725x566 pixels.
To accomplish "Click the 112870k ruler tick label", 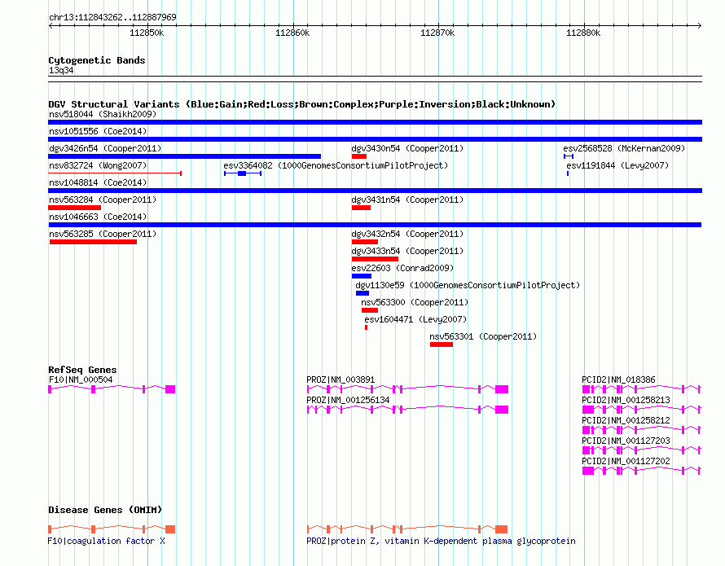I will (x=437, y=33).
